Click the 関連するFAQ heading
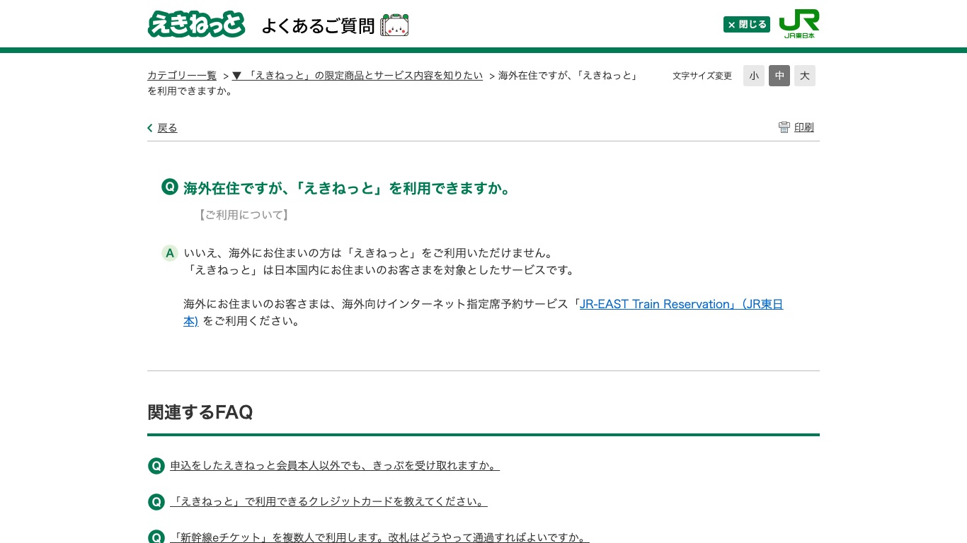 pyautogui.click(x=200, y=412)
